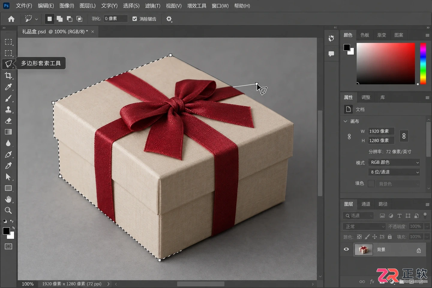Toggle the layer filter on/off switch
432x288 pixels.
[425, 215]
